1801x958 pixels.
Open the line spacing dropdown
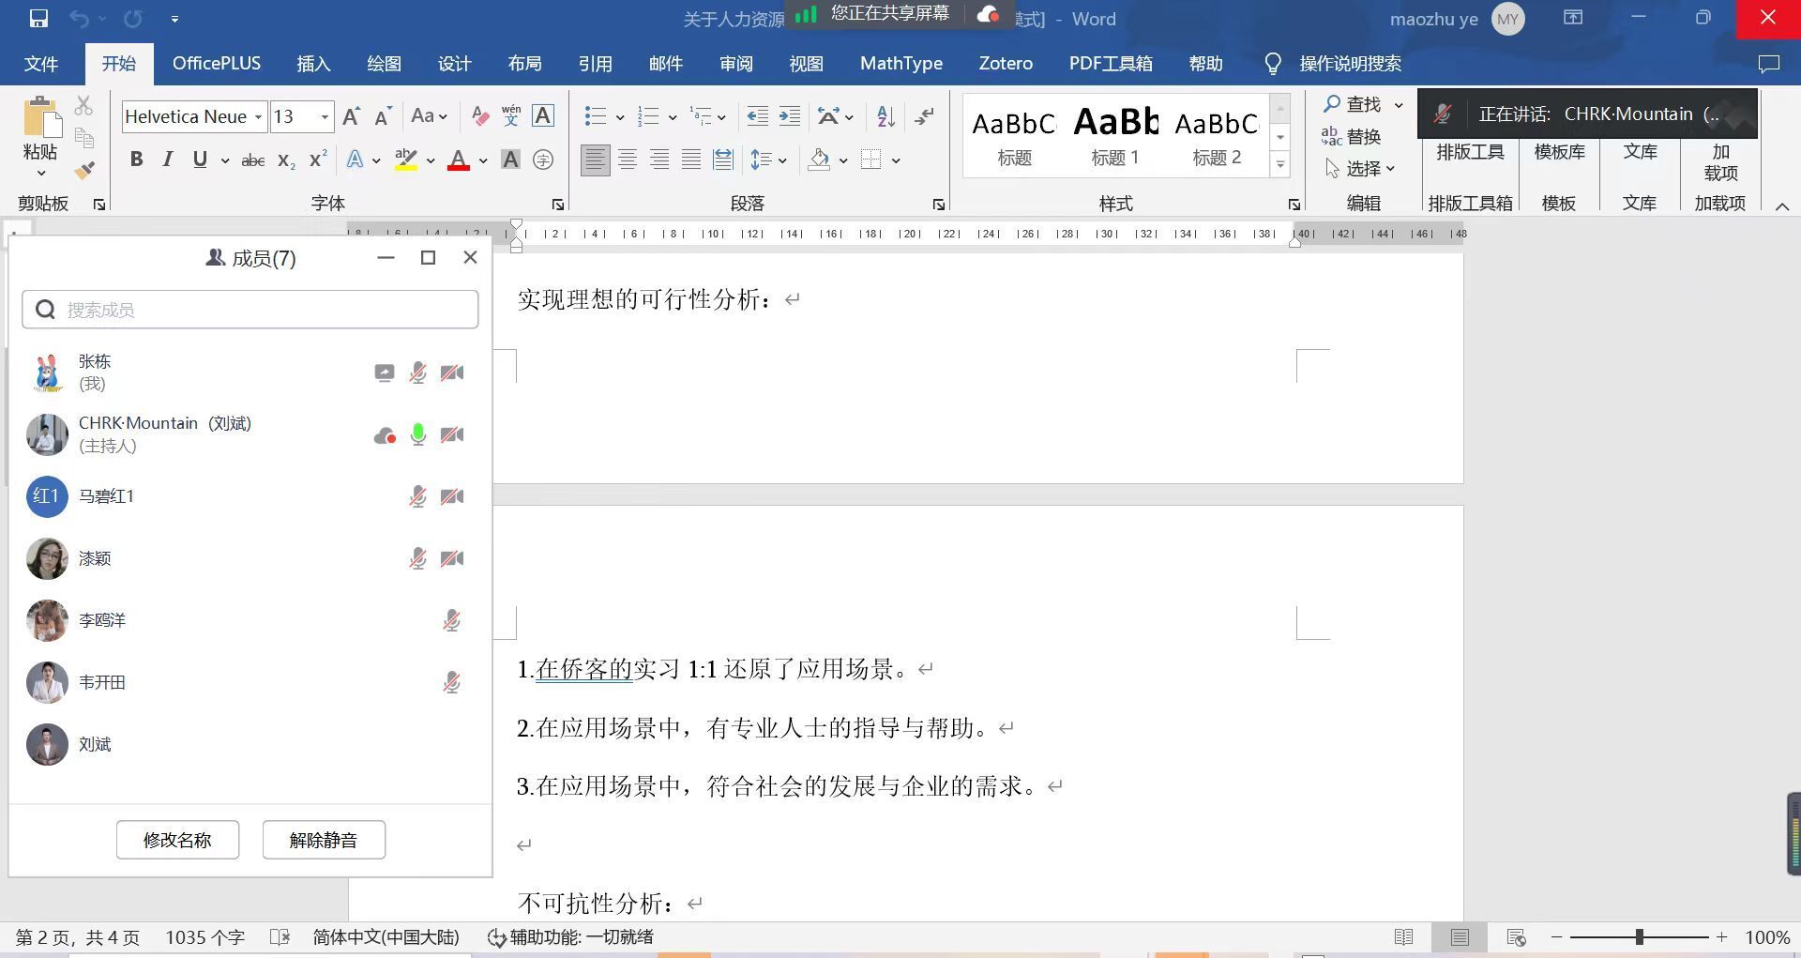coord(769,160)
